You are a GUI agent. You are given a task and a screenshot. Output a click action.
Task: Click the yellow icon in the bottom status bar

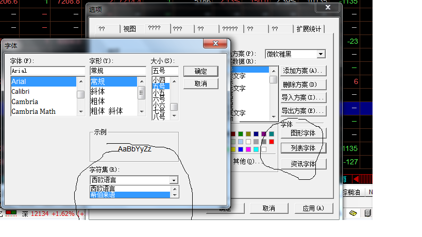point(353,213)
